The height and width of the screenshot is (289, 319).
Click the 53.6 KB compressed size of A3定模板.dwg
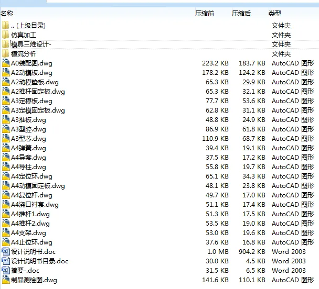tap(254, 101)
